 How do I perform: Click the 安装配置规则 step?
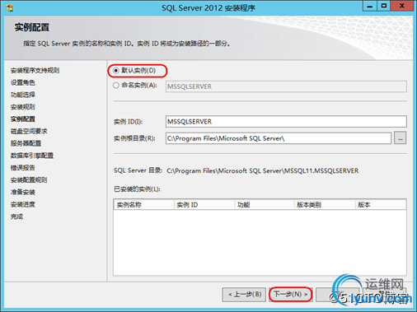[29, 180]
